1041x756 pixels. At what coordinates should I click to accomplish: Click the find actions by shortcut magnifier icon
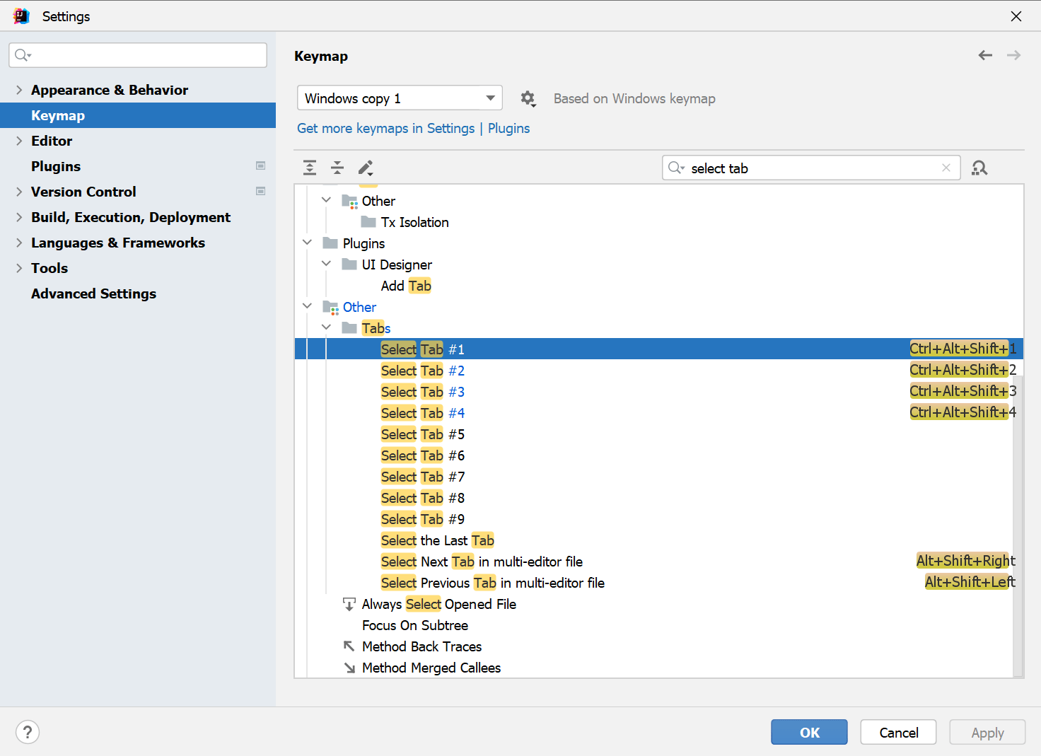(x=979, y=168)
